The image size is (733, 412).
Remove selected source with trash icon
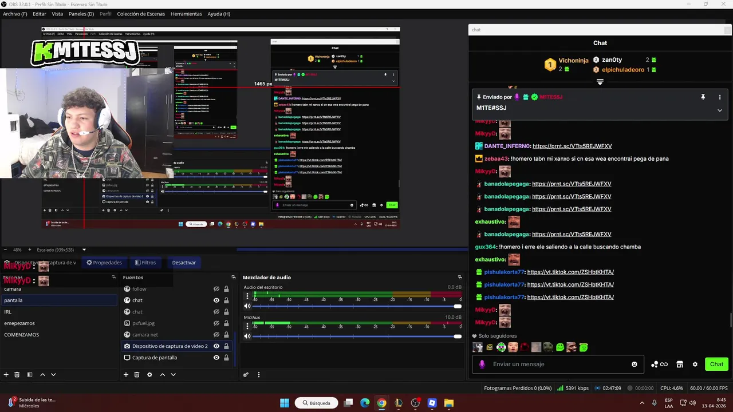click(137, 375)
